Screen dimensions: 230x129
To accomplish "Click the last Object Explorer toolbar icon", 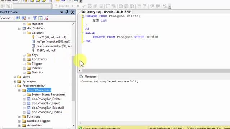I will pos(46,18).
